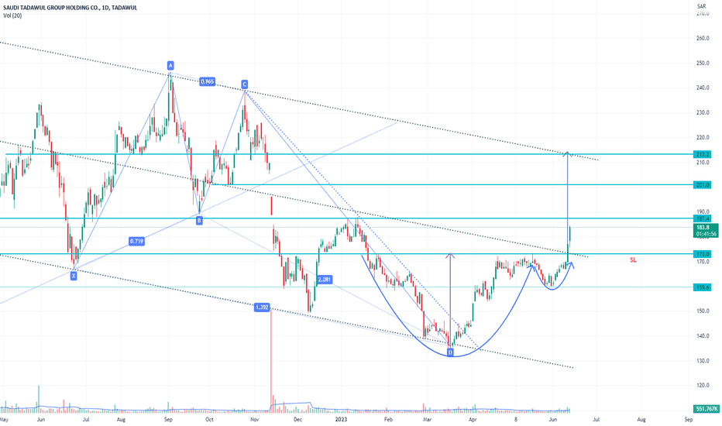
Task: Click the 187.4 horizontal line price tag
Action: point(703,218)
